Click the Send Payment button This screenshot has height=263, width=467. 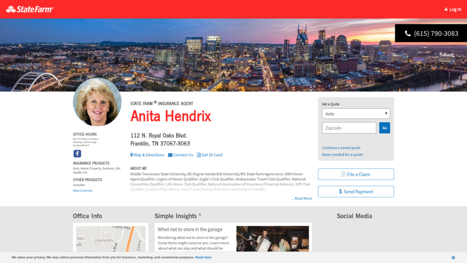coord(356,192)
